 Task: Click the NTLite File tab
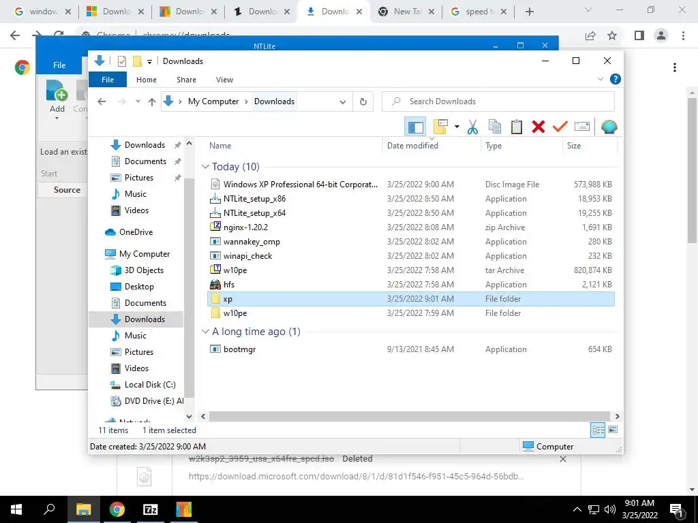click(x=59, y=65)
